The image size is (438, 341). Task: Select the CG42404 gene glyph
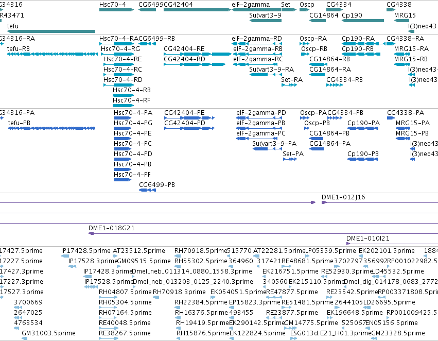click(x=197, y=10)
